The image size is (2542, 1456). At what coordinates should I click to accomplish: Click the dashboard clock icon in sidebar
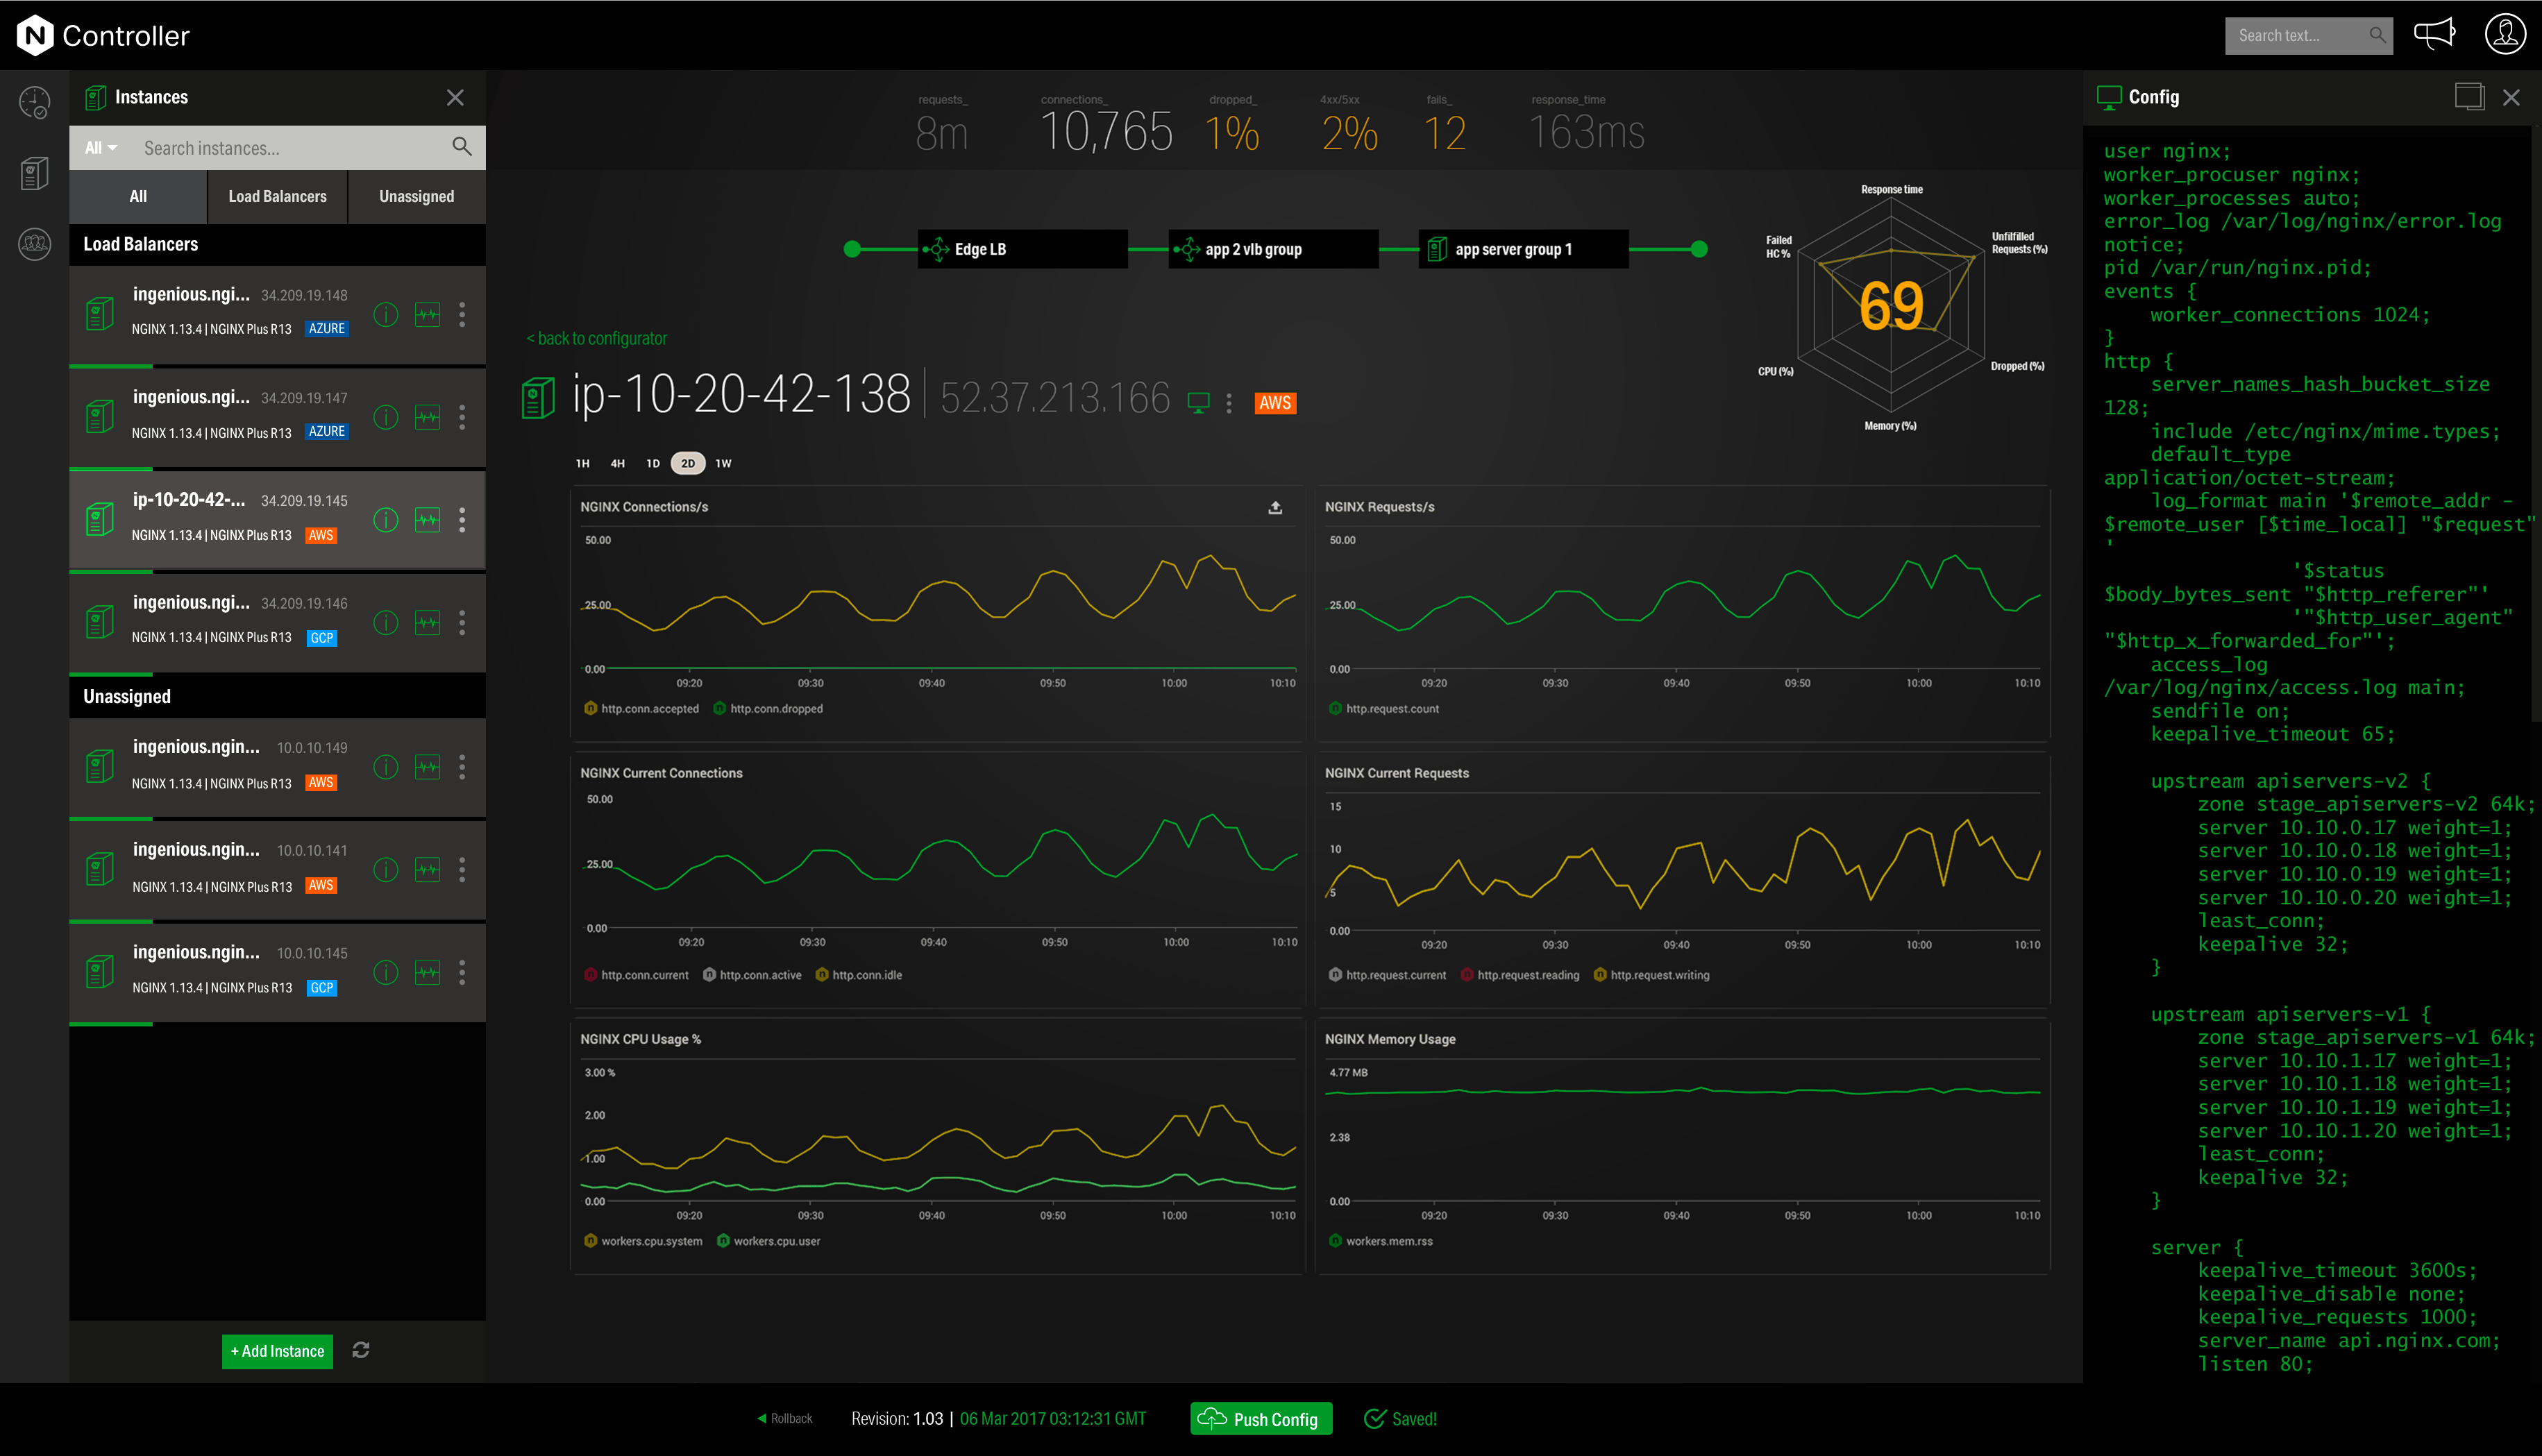click(34, 102)
